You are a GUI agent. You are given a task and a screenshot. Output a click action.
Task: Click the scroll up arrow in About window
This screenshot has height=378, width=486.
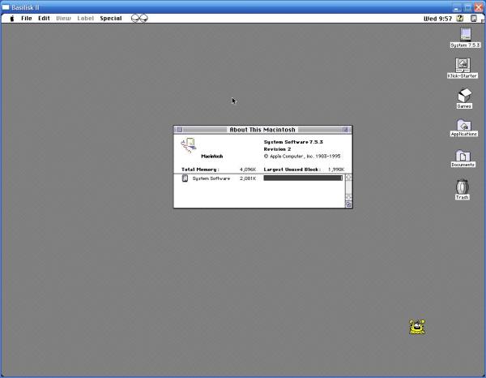click(x=348, y=178)
